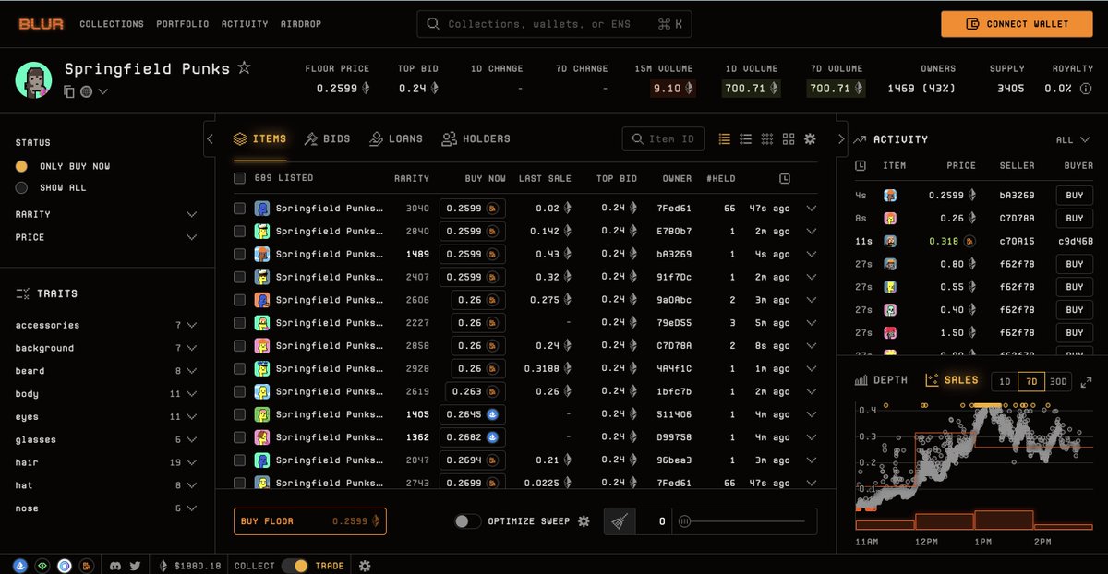Switch to the compact list view icon
This screenshot has width=1108, height=574.
724,138
